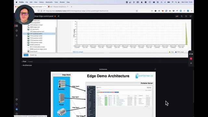Save dashboard using the save icon
This screenshot has width=208, height=117.
(182, 16)
